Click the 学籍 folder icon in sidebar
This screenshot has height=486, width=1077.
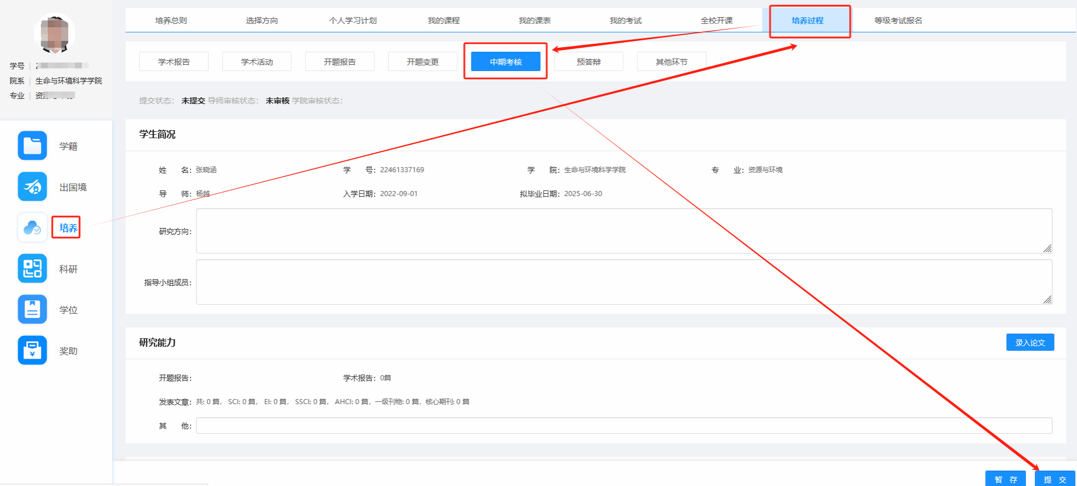coord(32,146)
